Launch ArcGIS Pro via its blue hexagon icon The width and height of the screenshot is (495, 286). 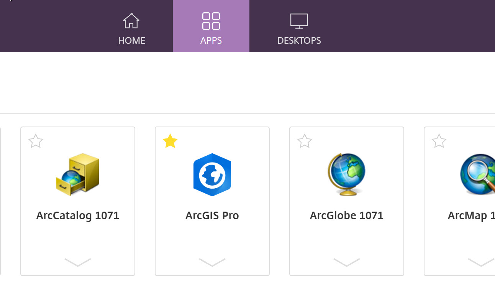[212, 175]
